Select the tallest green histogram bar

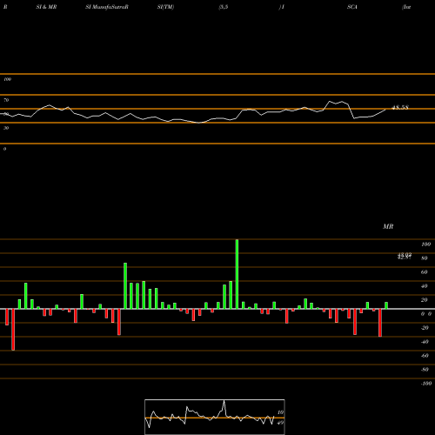pyautogui.click(x=237, y=274)
